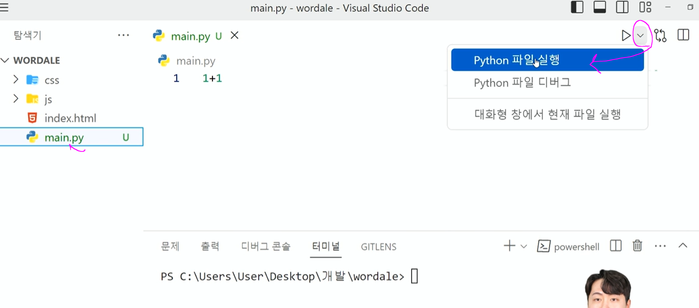Split terminal icon in panel
699x308 pixels.
pos(616,246)
